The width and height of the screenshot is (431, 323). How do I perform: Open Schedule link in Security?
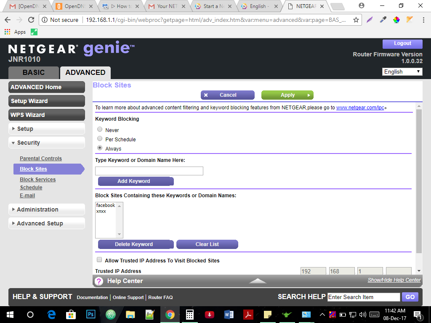click(x=31, y=188)
